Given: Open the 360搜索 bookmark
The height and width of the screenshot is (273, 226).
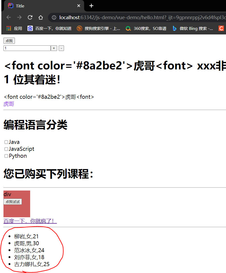Looking at the screenshot, I should point(128,28).
